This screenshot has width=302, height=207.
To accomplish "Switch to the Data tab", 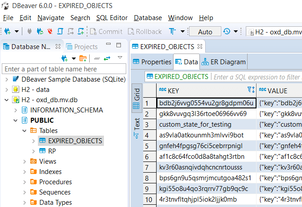I will point(186,62).
